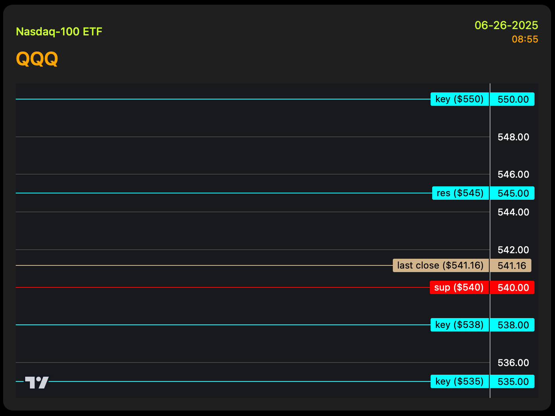Select the sup ($540) support label
This screenshot has width=555, height=416.
point(459,287)
